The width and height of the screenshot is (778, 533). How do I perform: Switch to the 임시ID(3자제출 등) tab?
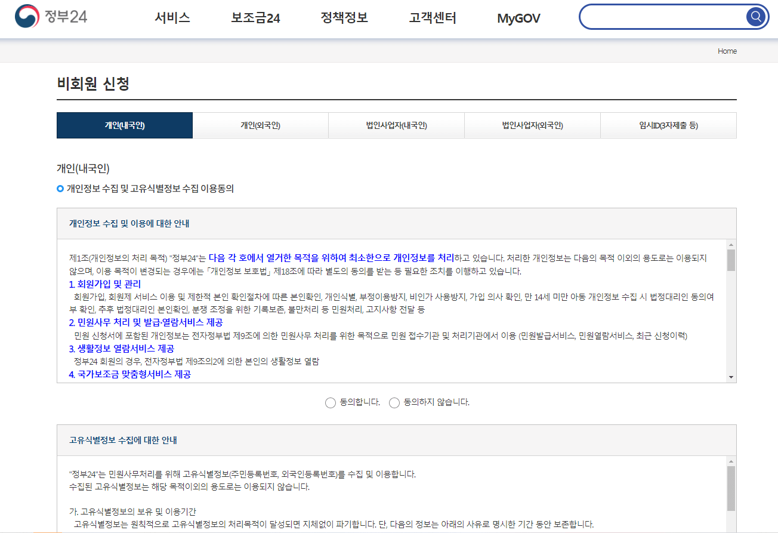click(668, 125)
